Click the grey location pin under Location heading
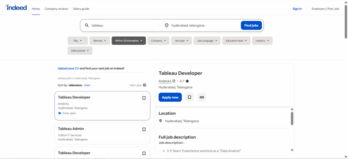Viewport: 348px width, 159px height. pos(161,121)
